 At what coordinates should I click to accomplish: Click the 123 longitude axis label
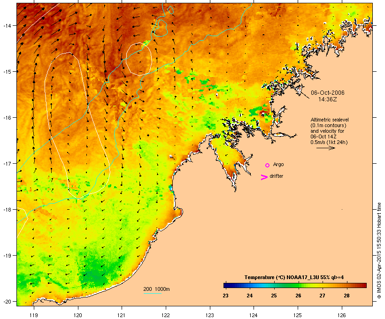click(x=210, y=315)
